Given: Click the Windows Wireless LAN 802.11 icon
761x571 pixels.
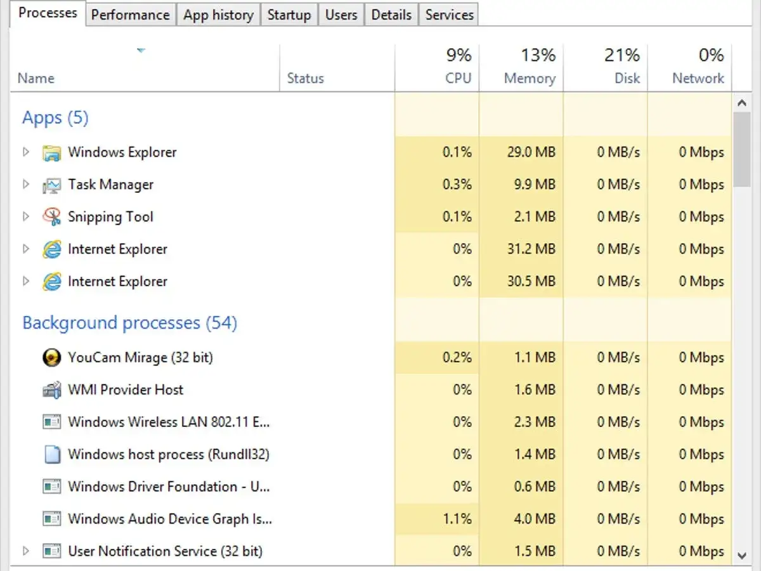Looking at the screenshot, I should pyautogui.click(x=51, y=422).
